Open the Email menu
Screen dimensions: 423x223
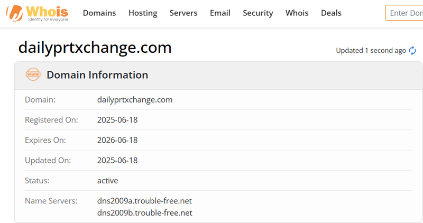click(220, 13)
